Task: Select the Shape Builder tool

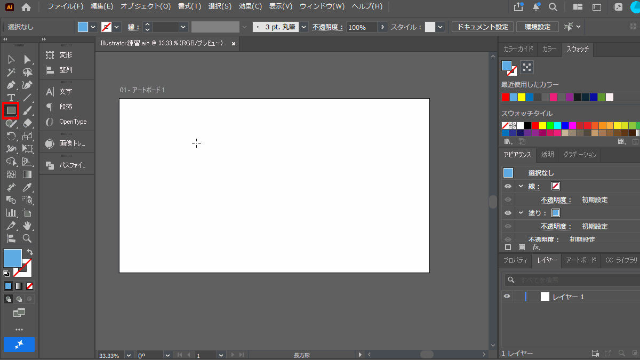Action: [11, 162]
